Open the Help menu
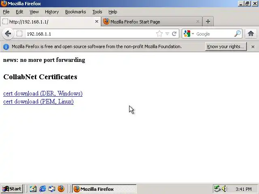Viewport: 259px width, 194px height. [x=113, y=12]
